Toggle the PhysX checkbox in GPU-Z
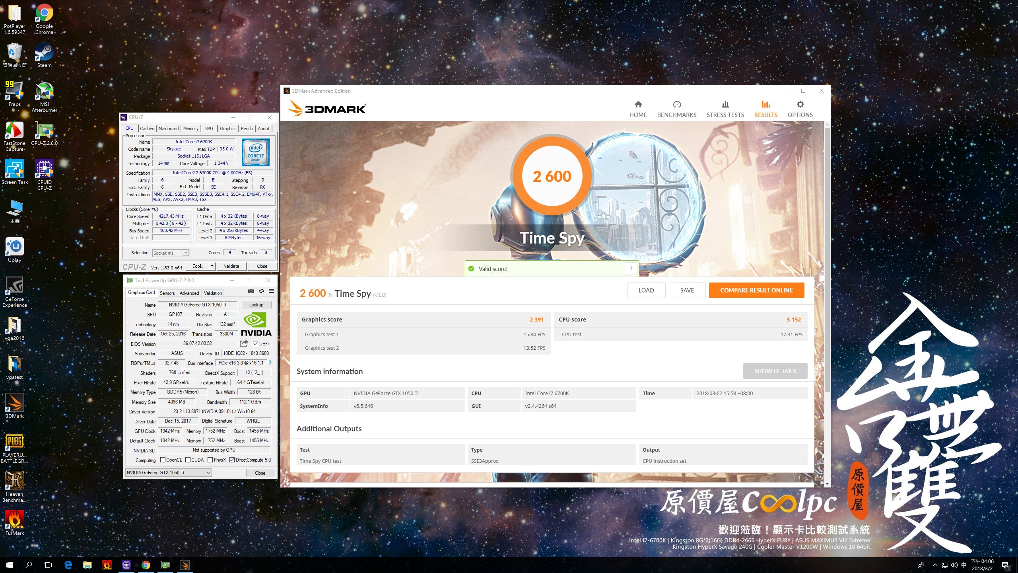This screenshot has height=573, width=1018. 210,460
